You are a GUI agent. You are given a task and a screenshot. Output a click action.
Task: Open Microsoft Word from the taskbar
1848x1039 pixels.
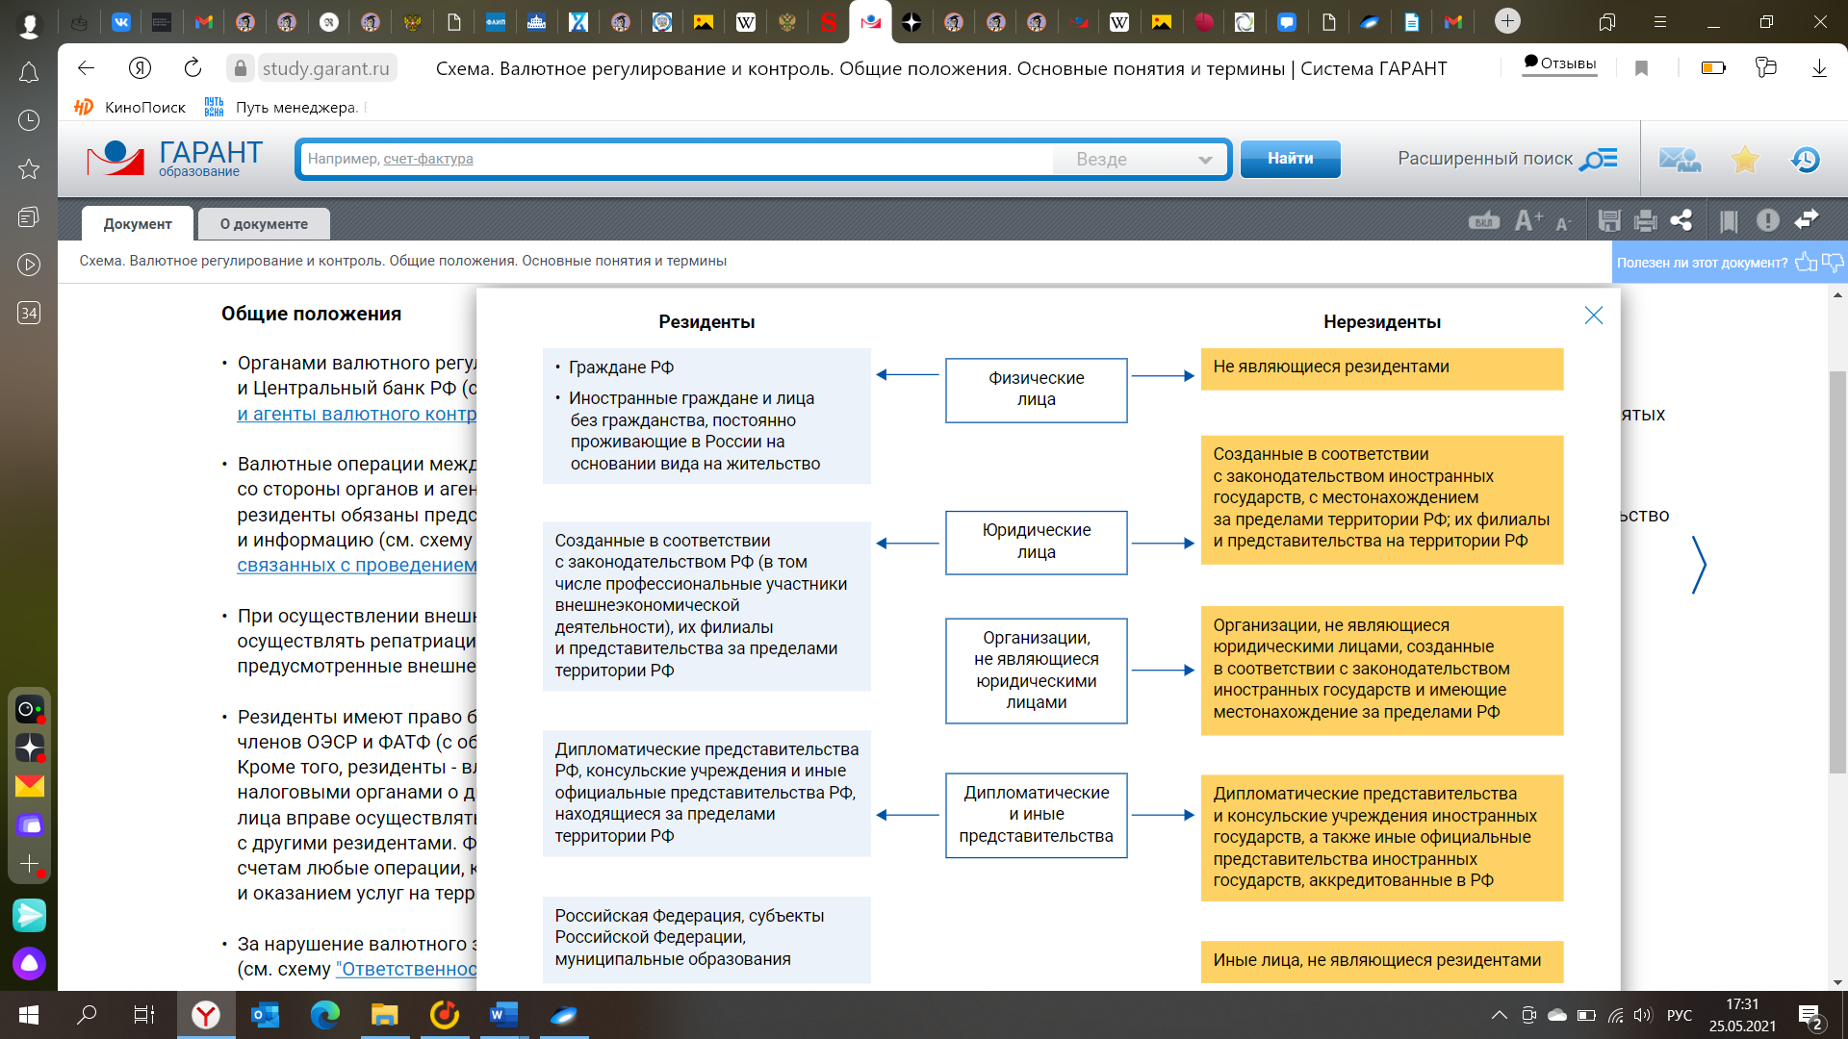click(503, 1015)
